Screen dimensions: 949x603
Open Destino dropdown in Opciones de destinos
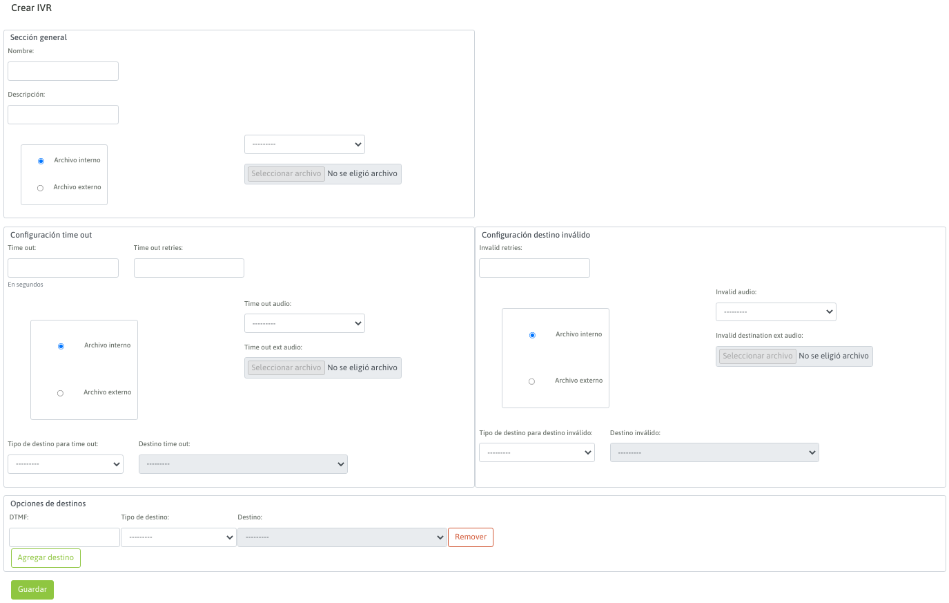[342, 537]
